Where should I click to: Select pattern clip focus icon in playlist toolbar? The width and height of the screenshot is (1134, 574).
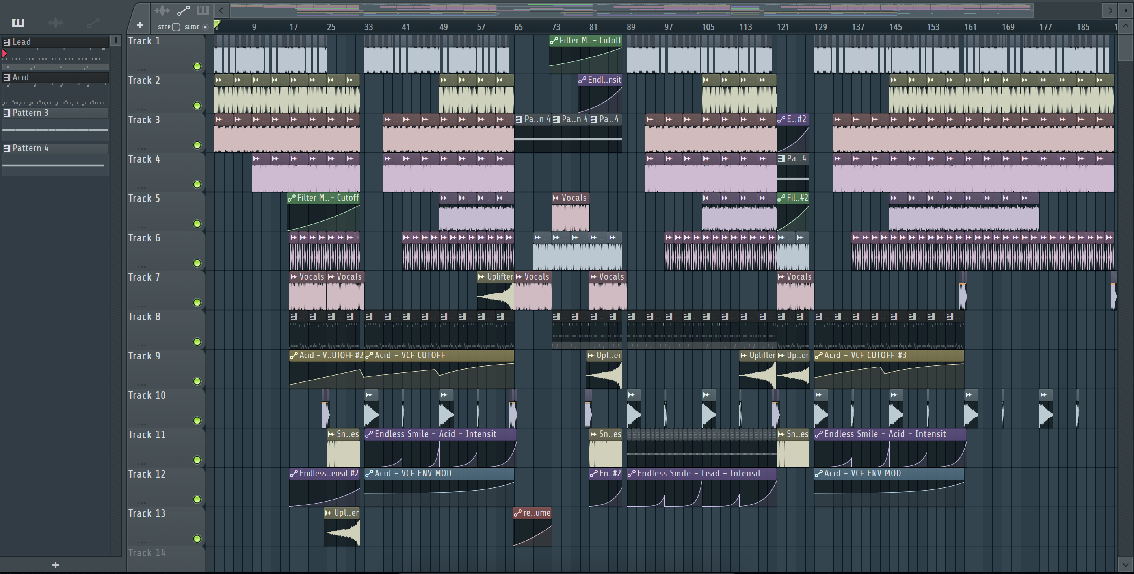[x=203, y=10]
